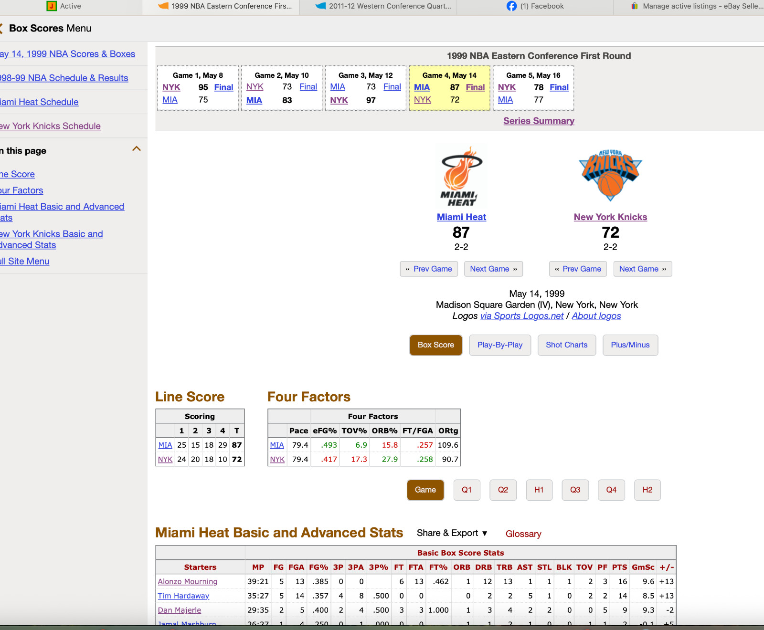This screenshot has width=764, height=630.
Task: Open the Series Summary link
Action: [x=539, y=121]
